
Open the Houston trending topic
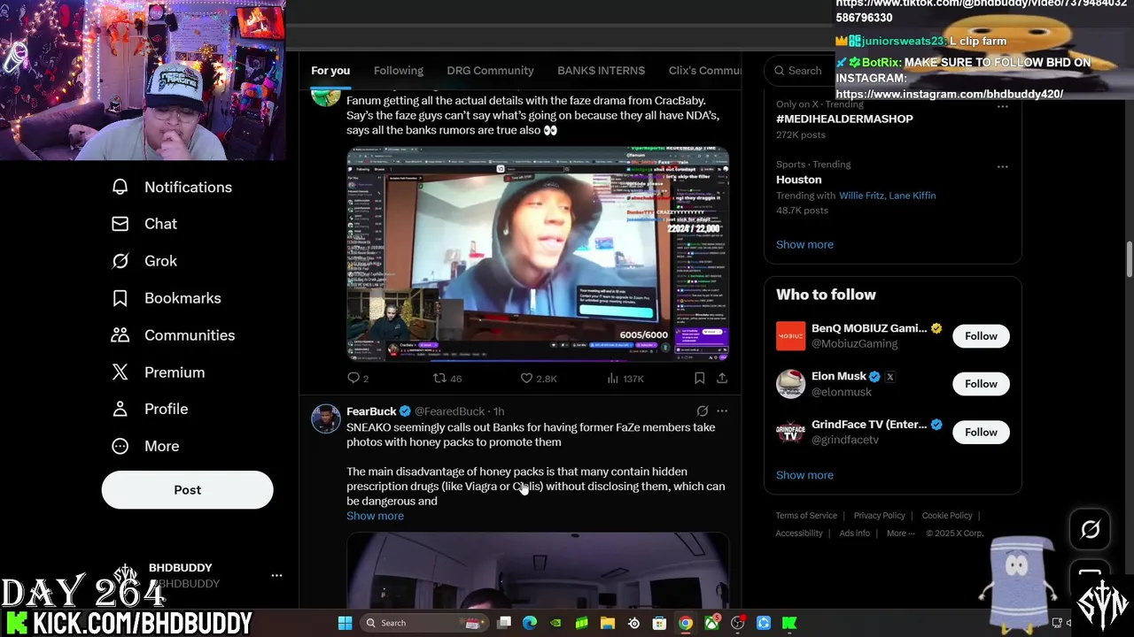point(799,180)
